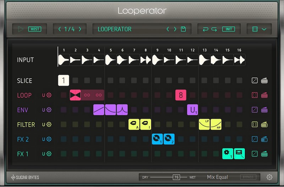The width and height of the screenshot is (284, 187).
Task: Select next preset arrow next to LOOPERATOR
Action: pos(175,29)
